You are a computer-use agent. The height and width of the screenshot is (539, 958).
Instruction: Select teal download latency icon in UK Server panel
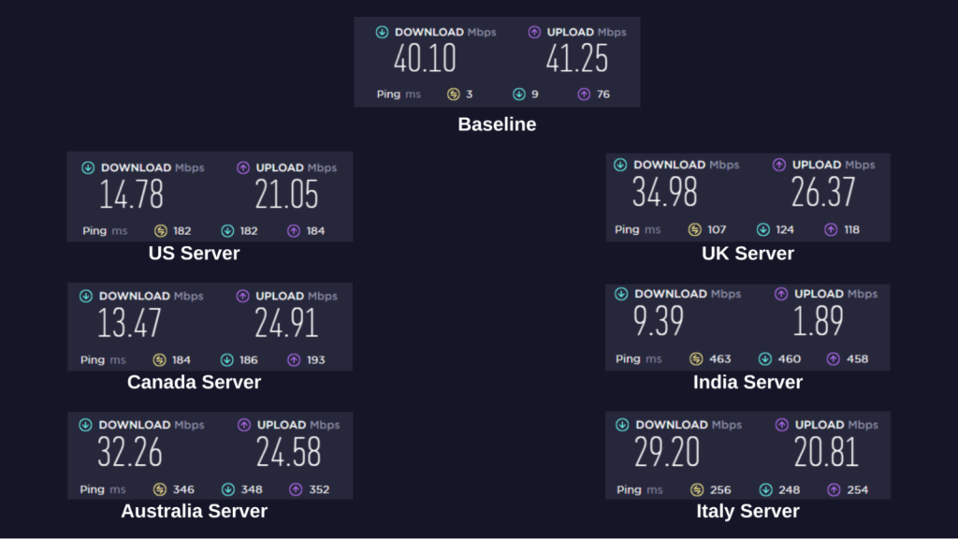pos(762,229)
